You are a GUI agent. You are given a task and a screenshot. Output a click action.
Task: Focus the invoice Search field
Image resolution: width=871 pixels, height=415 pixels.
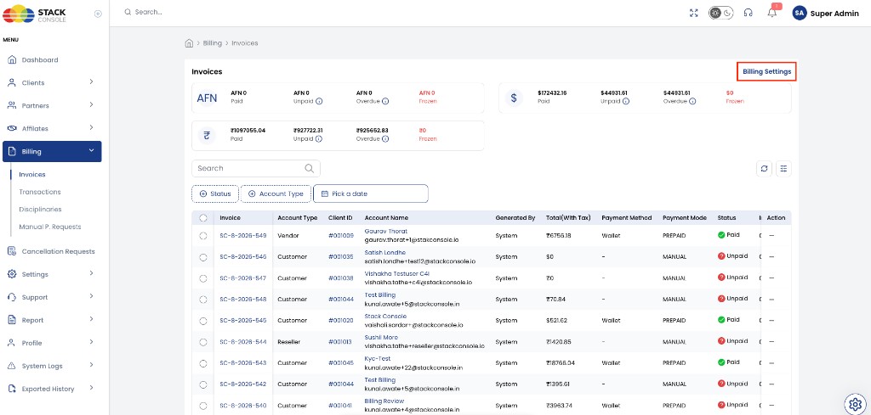[256, 168]
